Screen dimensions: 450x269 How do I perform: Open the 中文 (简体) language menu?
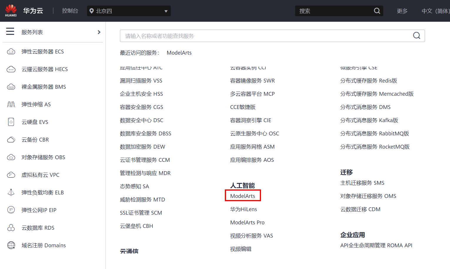pos(436,11)
